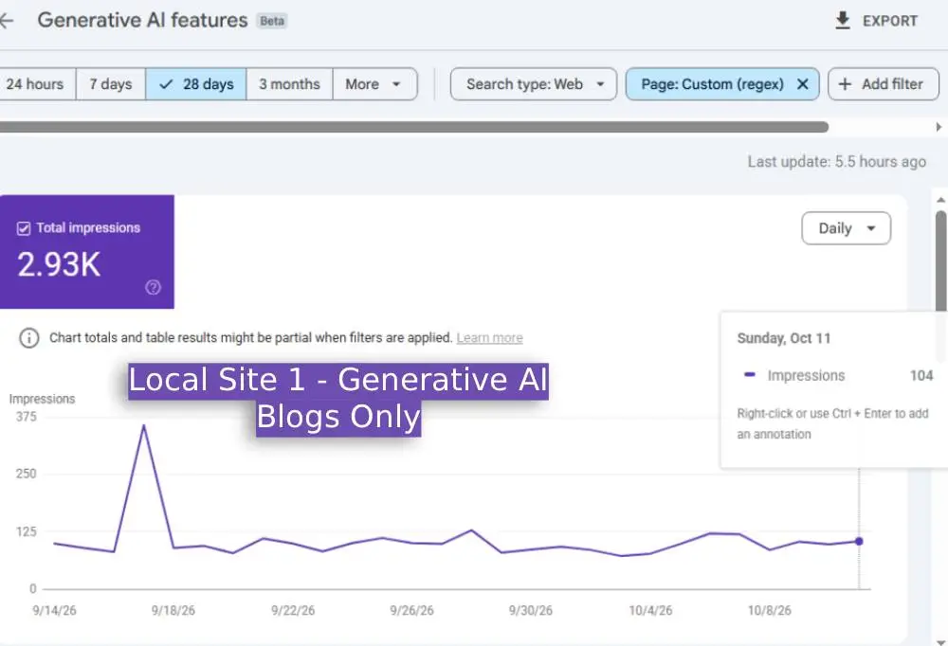Open the Daily granularity dropdown

846,228
